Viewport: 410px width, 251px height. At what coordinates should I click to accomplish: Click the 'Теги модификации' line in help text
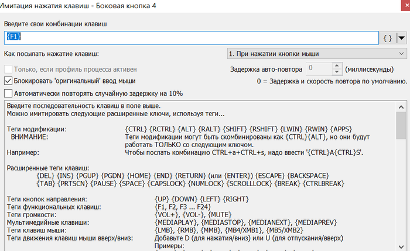click(x=36, y=128)
